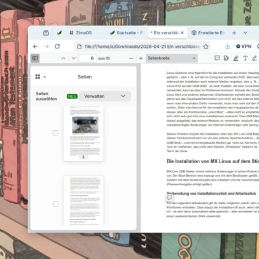259x259 pixels.
Task: Click the von 10 page count label
Action: [x=104, y=58]
